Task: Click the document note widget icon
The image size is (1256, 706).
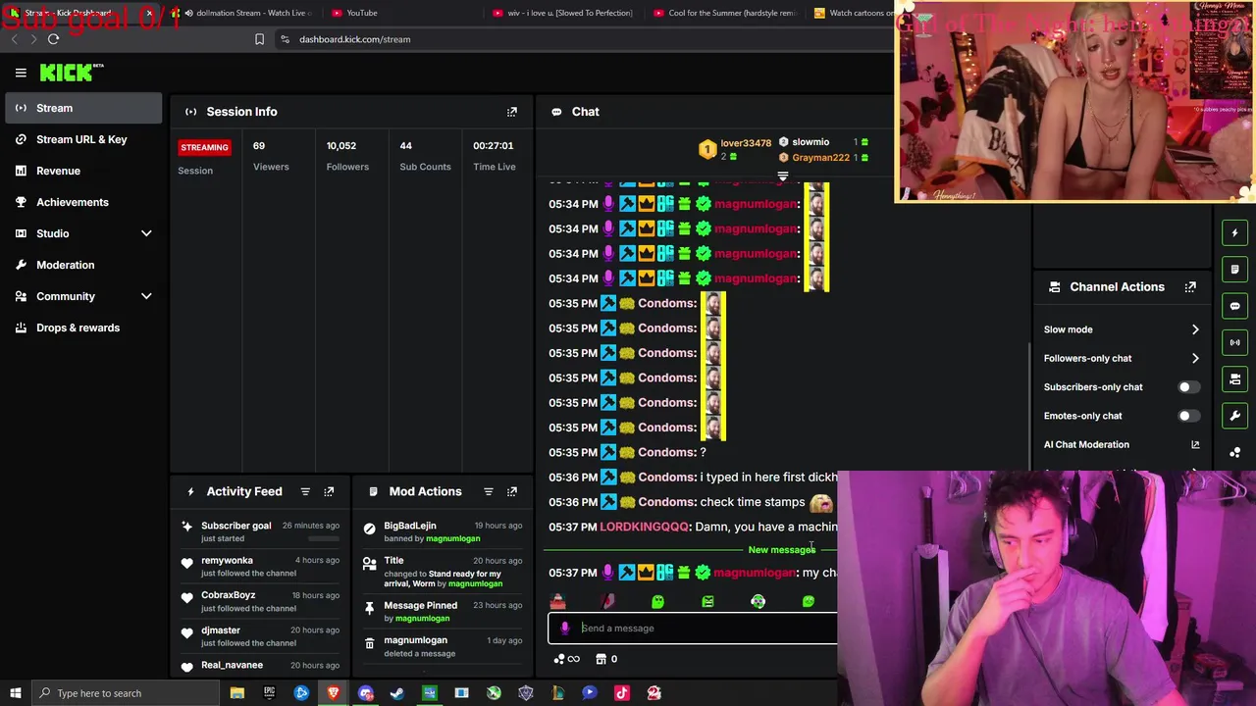Action: pyautogui.click(x=1234, y=270)
